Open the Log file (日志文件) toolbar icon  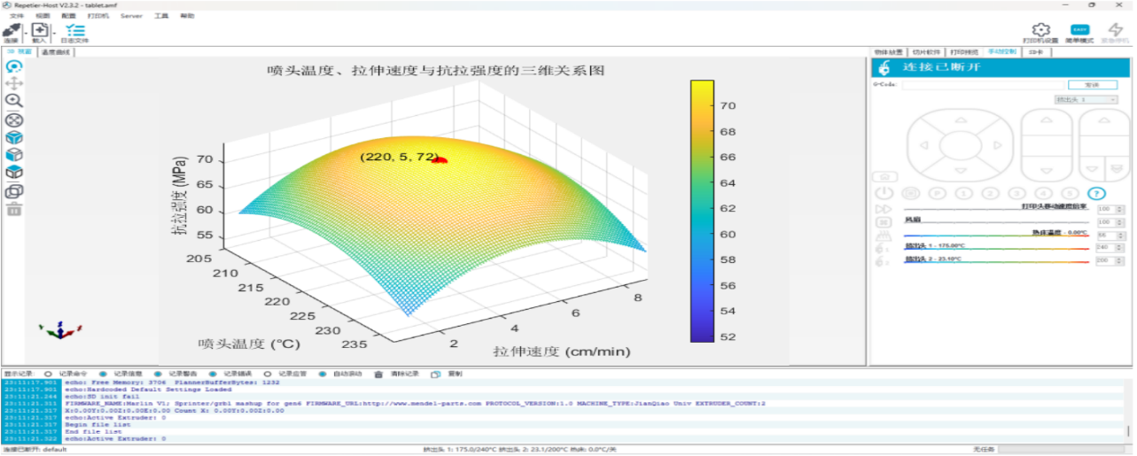(75, 30)
